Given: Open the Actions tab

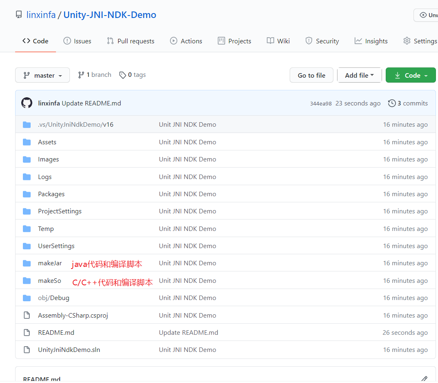Looking at the screenshot, I should (x=186, y=41).
